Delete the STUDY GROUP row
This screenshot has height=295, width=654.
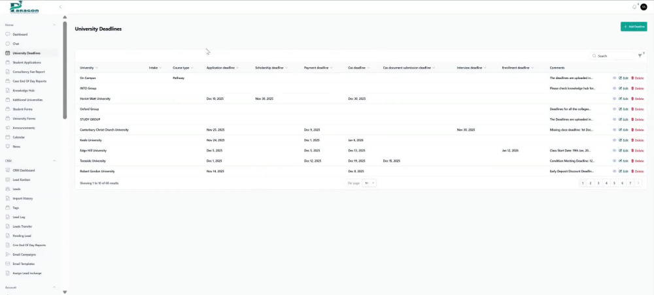coord(637,119)
